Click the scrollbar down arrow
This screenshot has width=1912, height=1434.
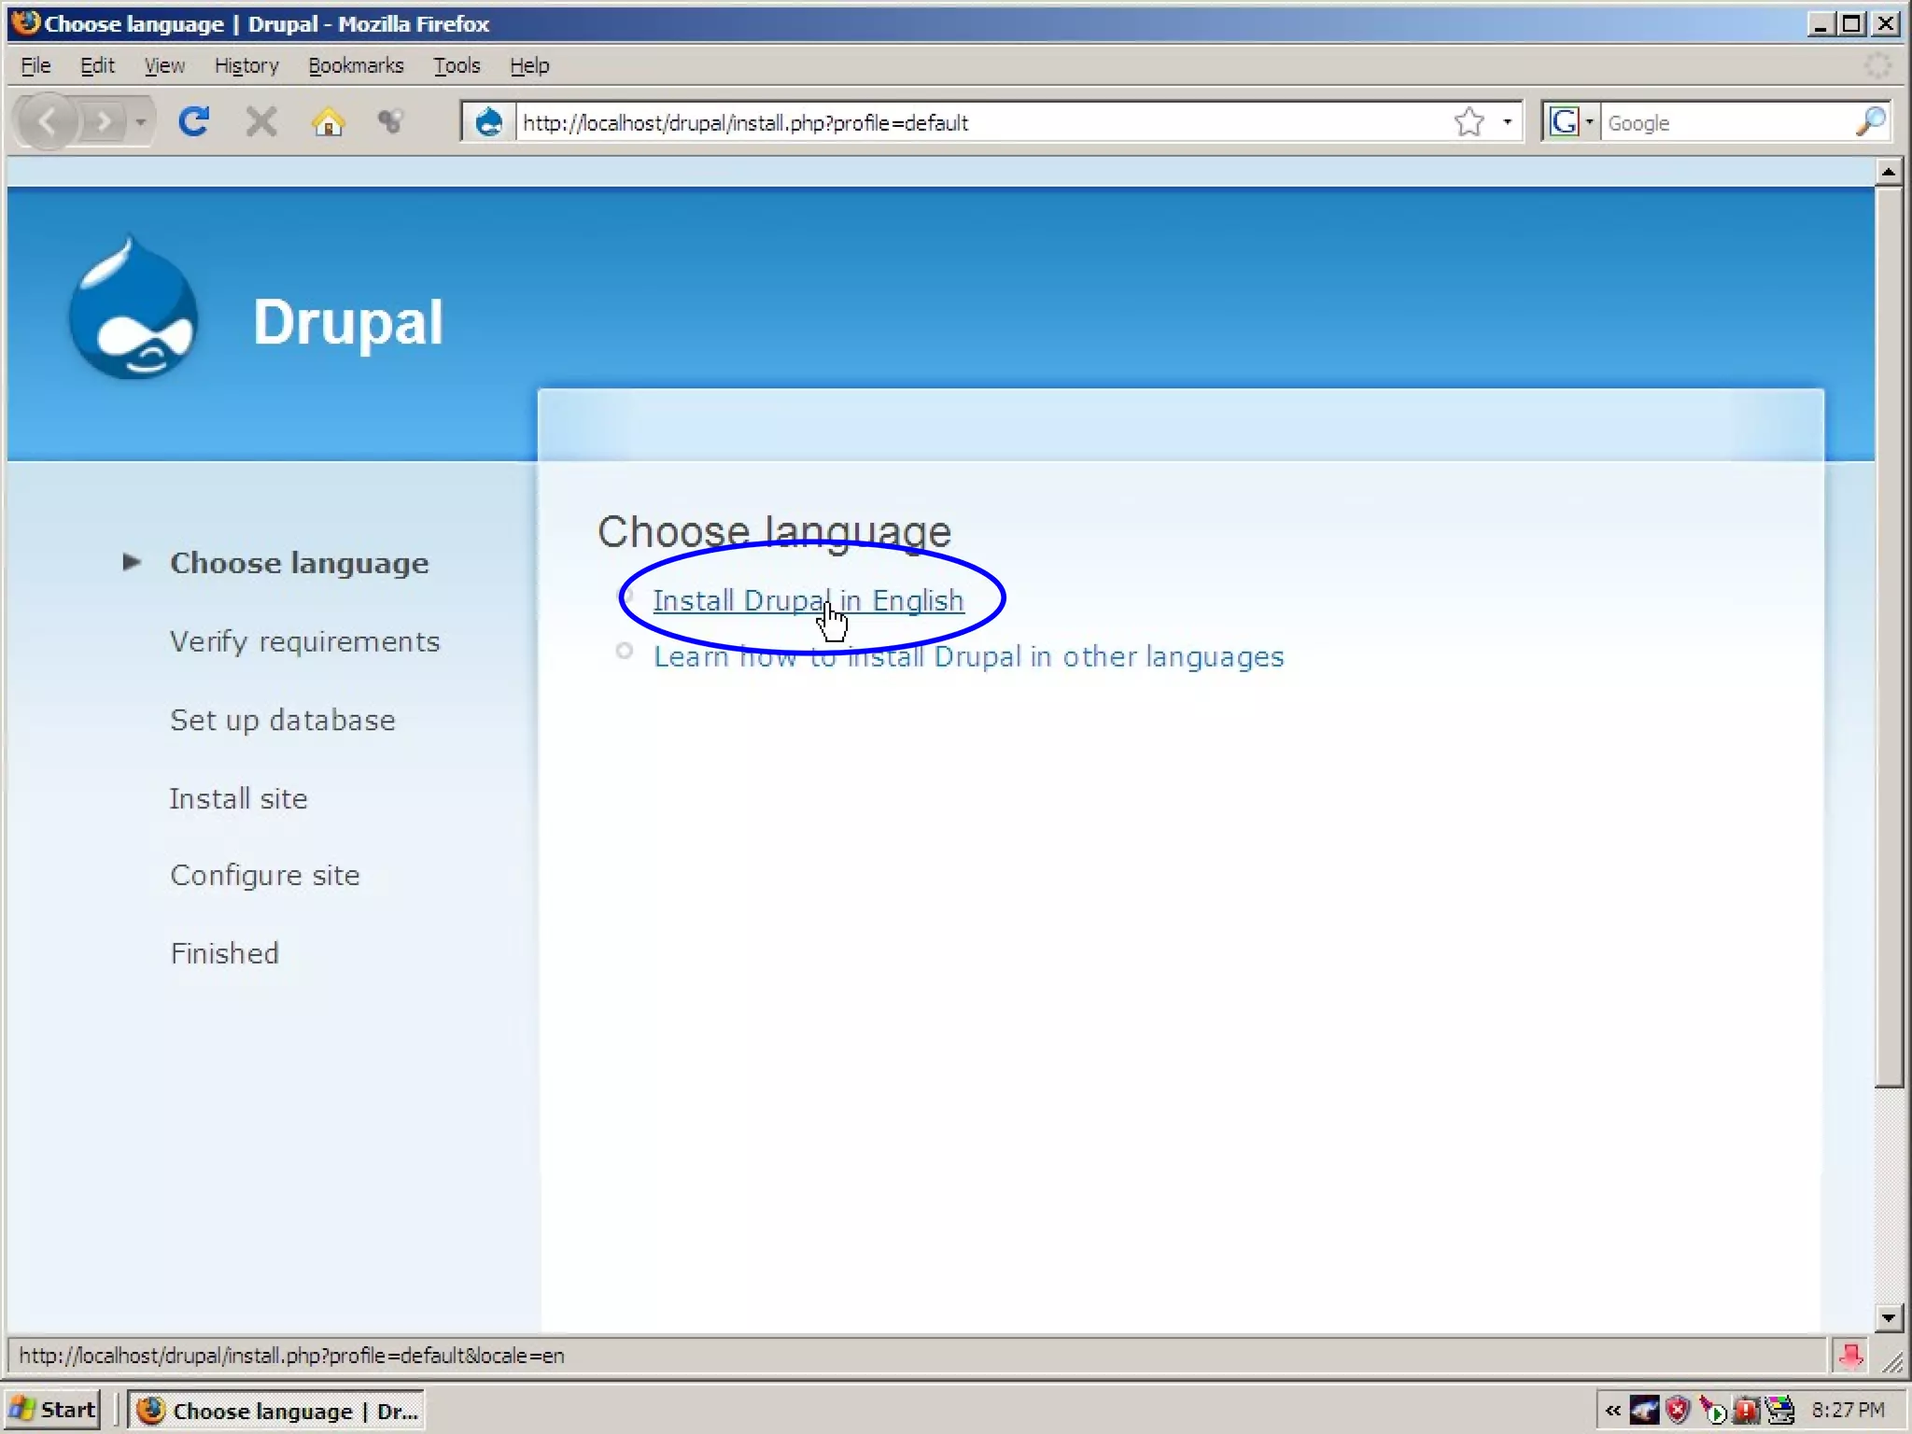point(1888,1318)
